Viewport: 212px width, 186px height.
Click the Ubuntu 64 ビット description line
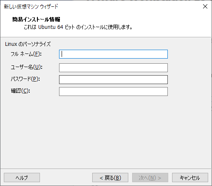tap(78, 27)
